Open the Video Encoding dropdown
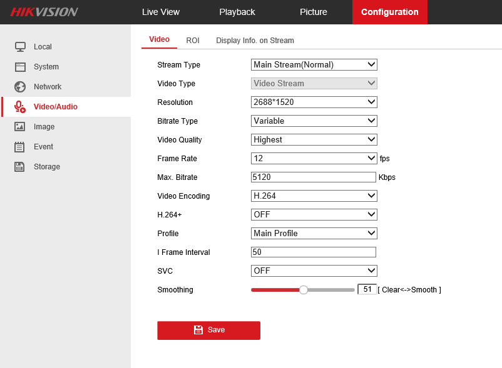The width and height of the screenshot is (502, 368). 314,196
